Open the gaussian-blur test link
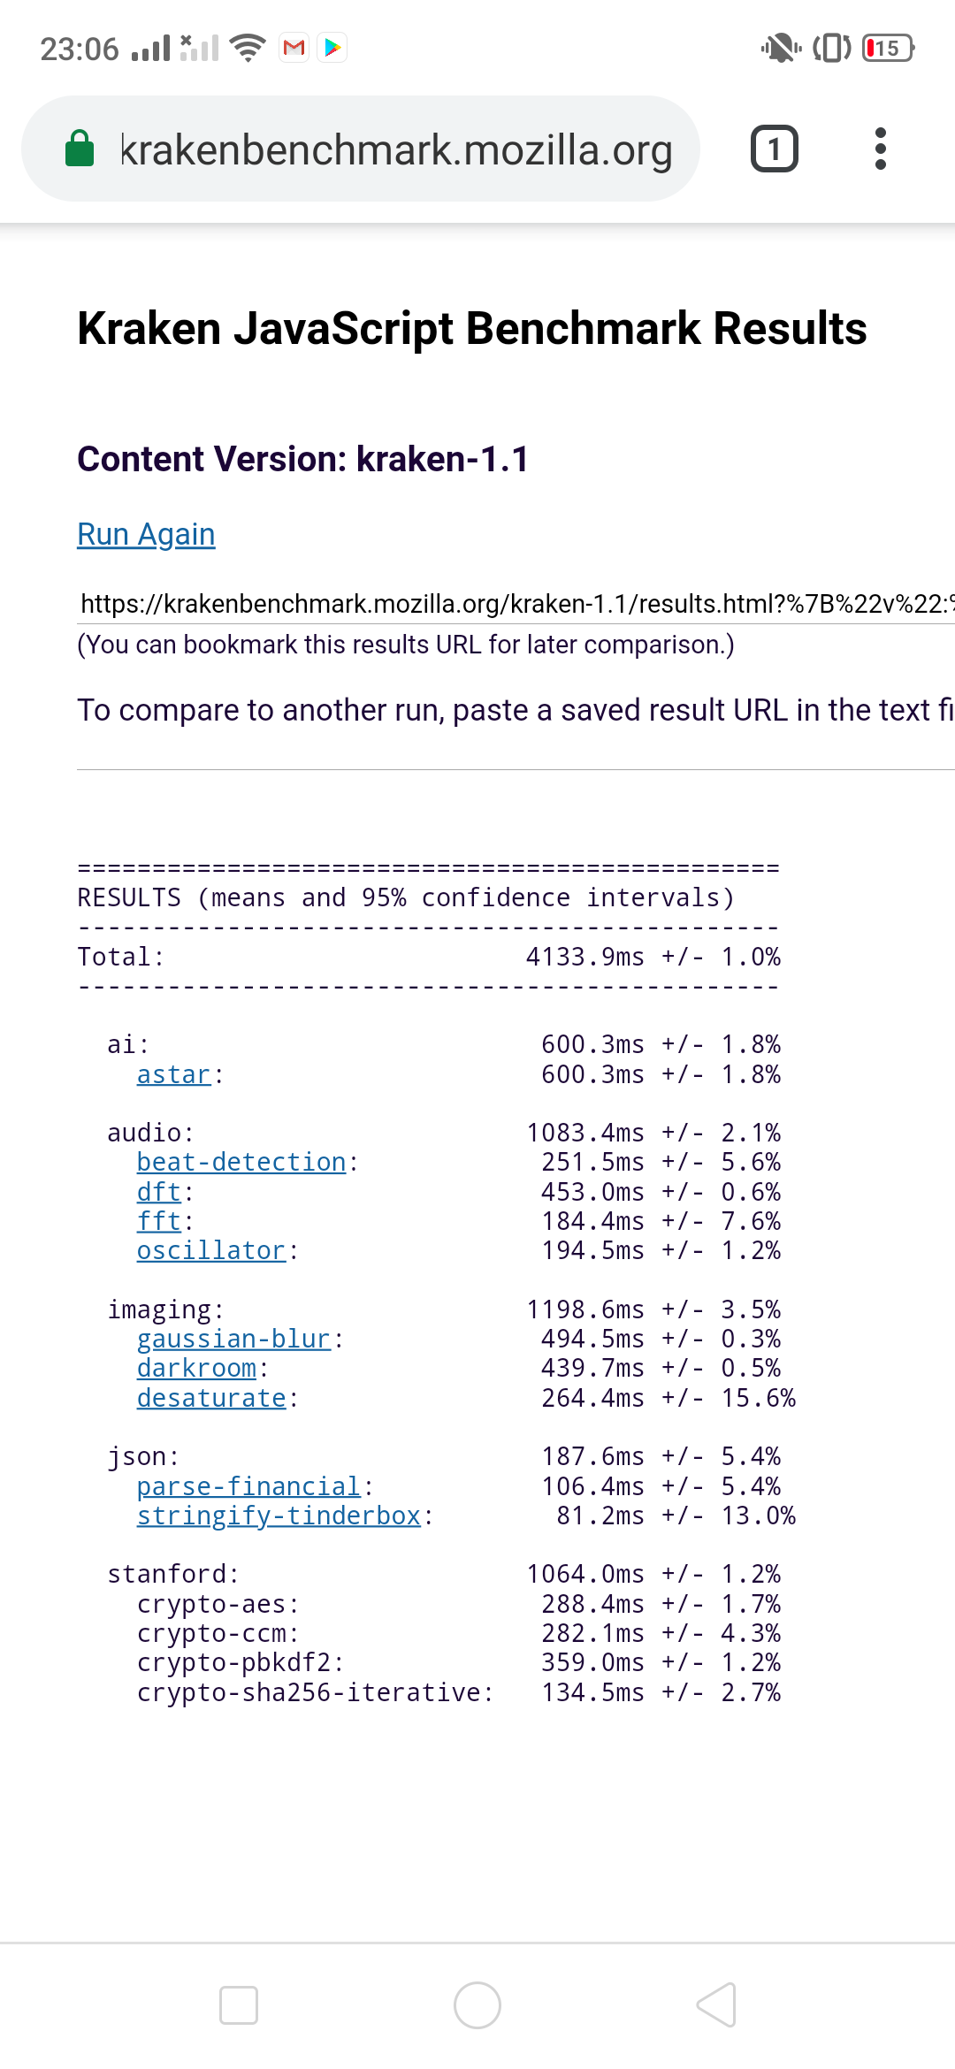Image resolution: width=955 pixels, height=2069 pixels. click(x=233, y=1339)
